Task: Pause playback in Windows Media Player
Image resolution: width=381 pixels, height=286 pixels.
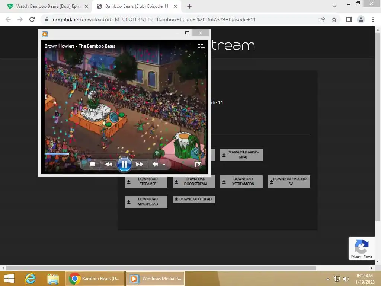Action: (124, 164)
